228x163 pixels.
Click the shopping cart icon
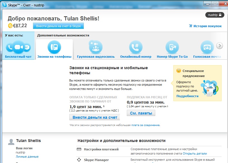point(190,26)
